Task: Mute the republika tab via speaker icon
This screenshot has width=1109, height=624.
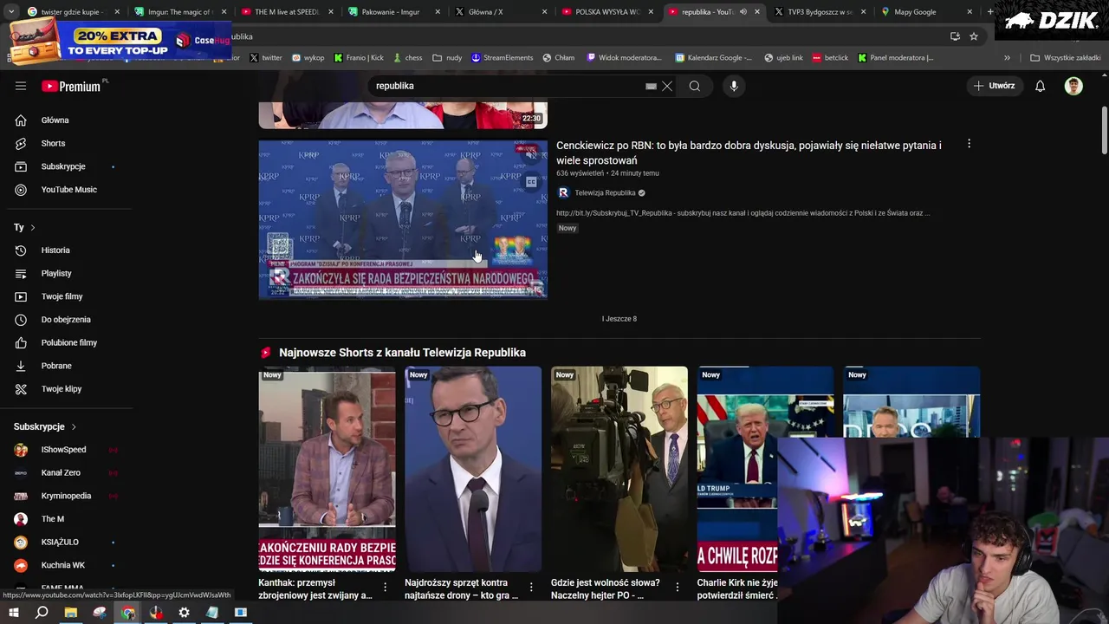Action: pos(743,12)
